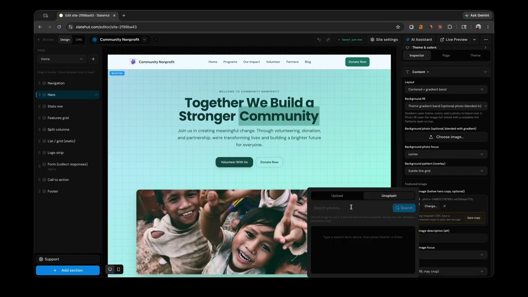Switch to the Inspector tab

(x=417, y=55)
